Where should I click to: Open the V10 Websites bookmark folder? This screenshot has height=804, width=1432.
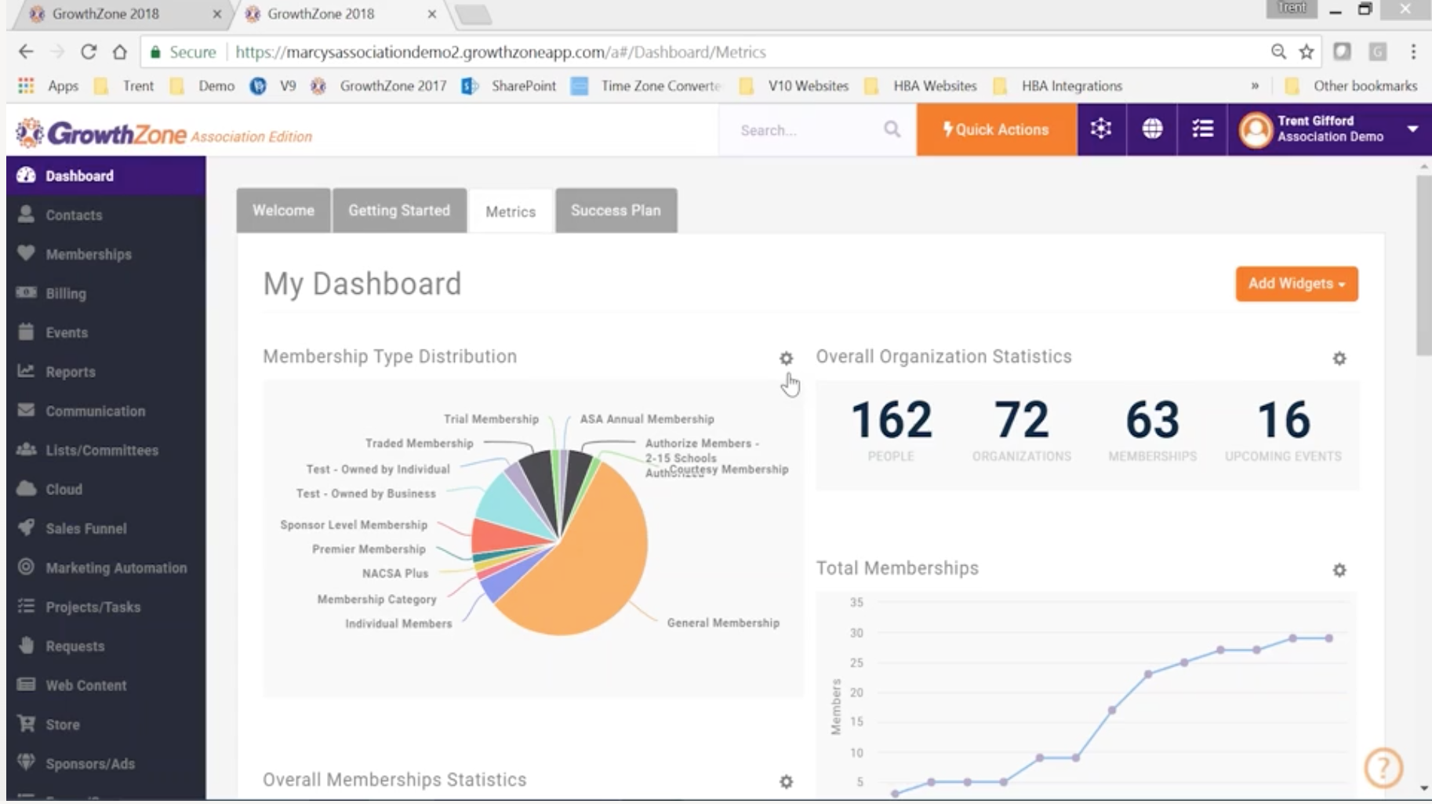point(794,86)
